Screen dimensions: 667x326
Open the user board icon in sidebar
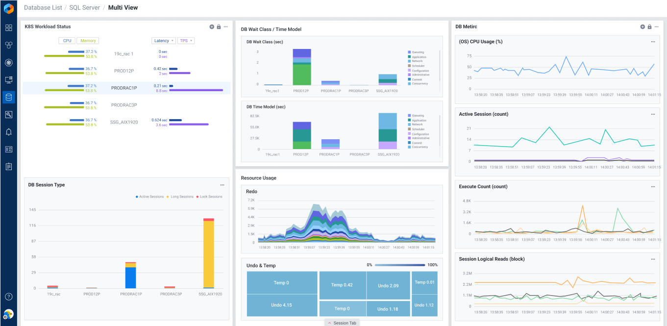(8, 149)
